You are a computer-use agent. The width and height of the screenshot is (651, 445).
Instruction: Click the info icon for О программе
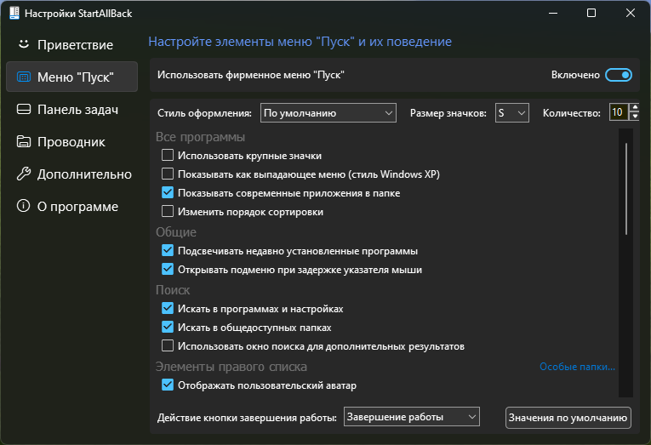pyautogui.click(x=24, y=206)
